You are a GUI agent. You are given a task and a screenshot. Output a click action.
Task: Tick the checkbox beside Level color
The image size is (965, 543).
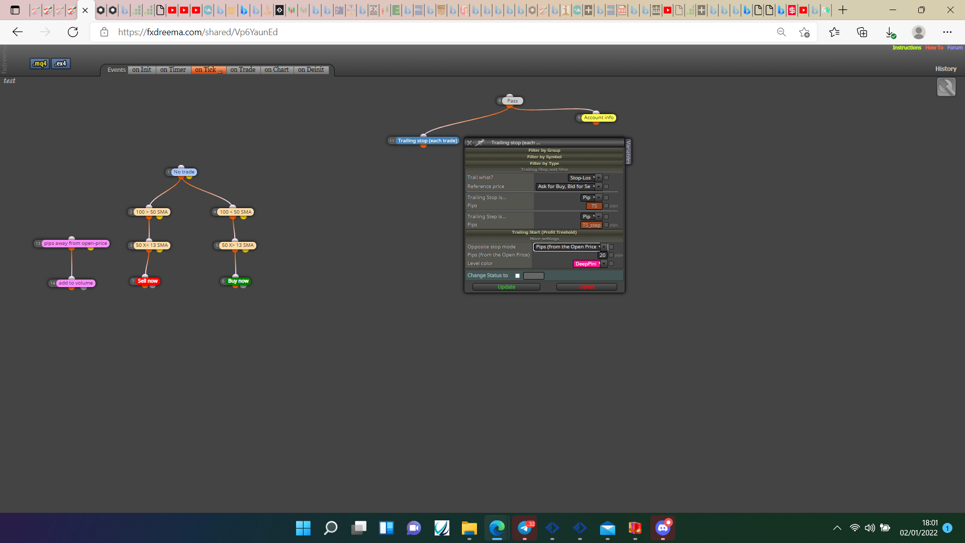(611, 263)
